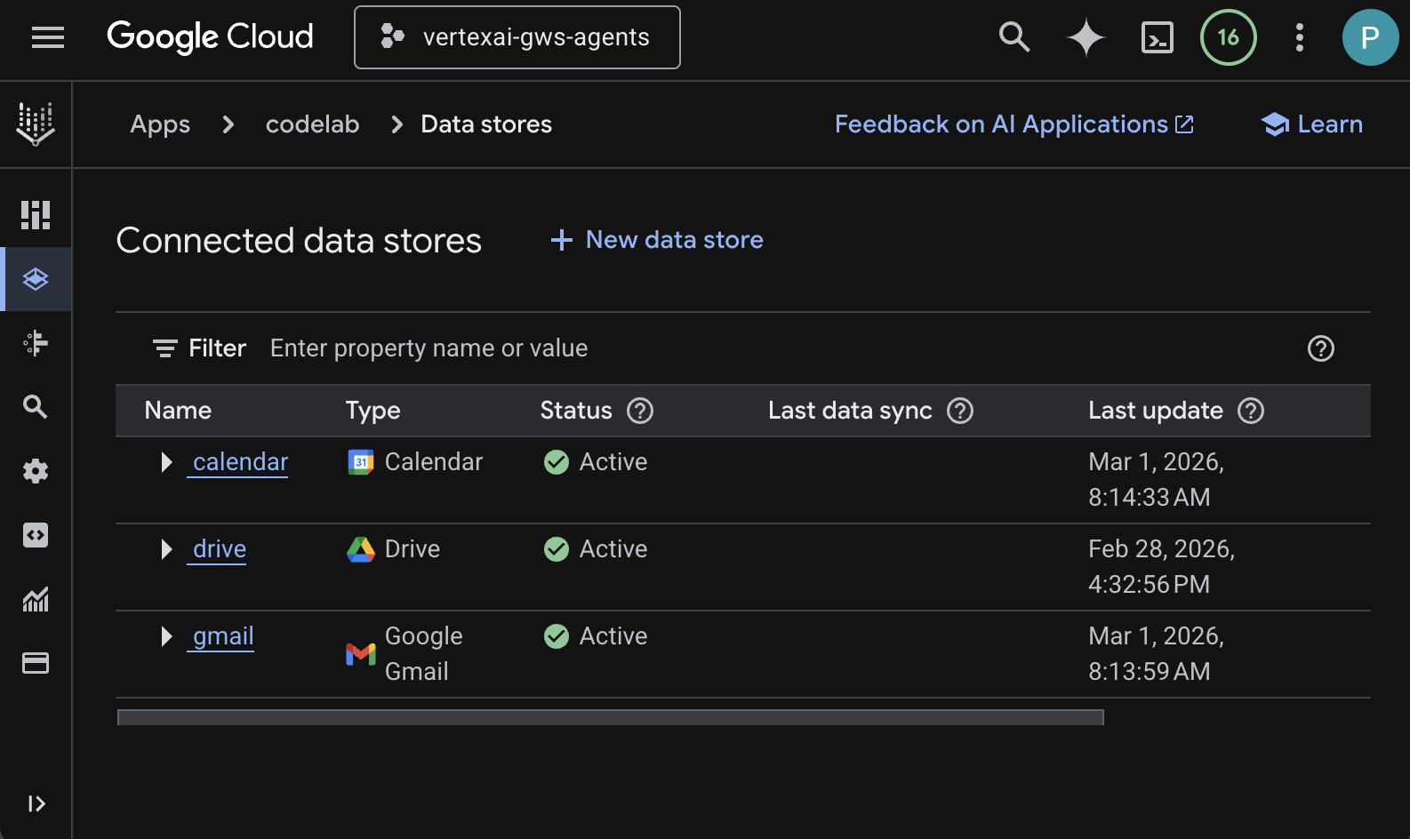Viewport: 1410px width, 839px height.
Task: Open Gemini sparkle assistant icon
Action: coord(1086,37)
